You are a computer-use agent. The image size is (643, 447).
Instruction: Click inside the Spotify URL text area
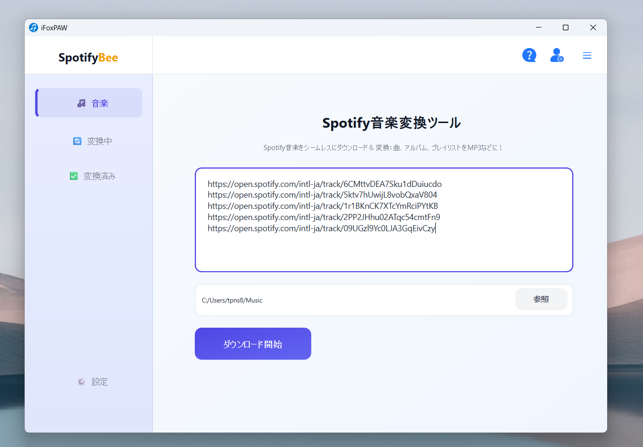point(383,219)
